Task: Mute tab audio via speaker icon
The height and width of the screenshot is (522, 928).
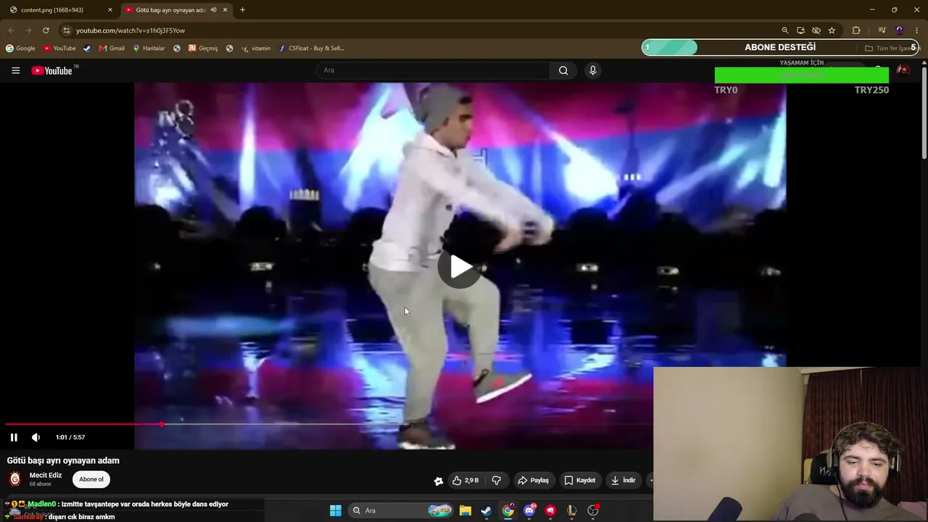Action: tap(213, 10)
